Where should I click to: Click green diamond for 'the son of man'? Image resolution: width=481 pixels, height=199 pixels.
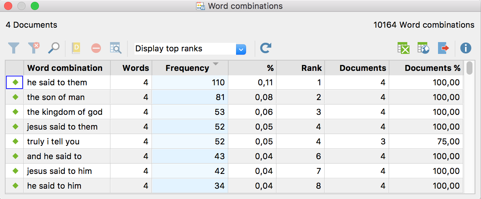[15, 97]
